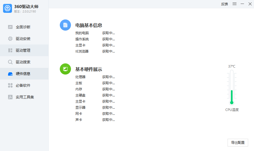254x151 pixels.
Task: Click the 基本硬件展示 heading
Action: [89, 69]
